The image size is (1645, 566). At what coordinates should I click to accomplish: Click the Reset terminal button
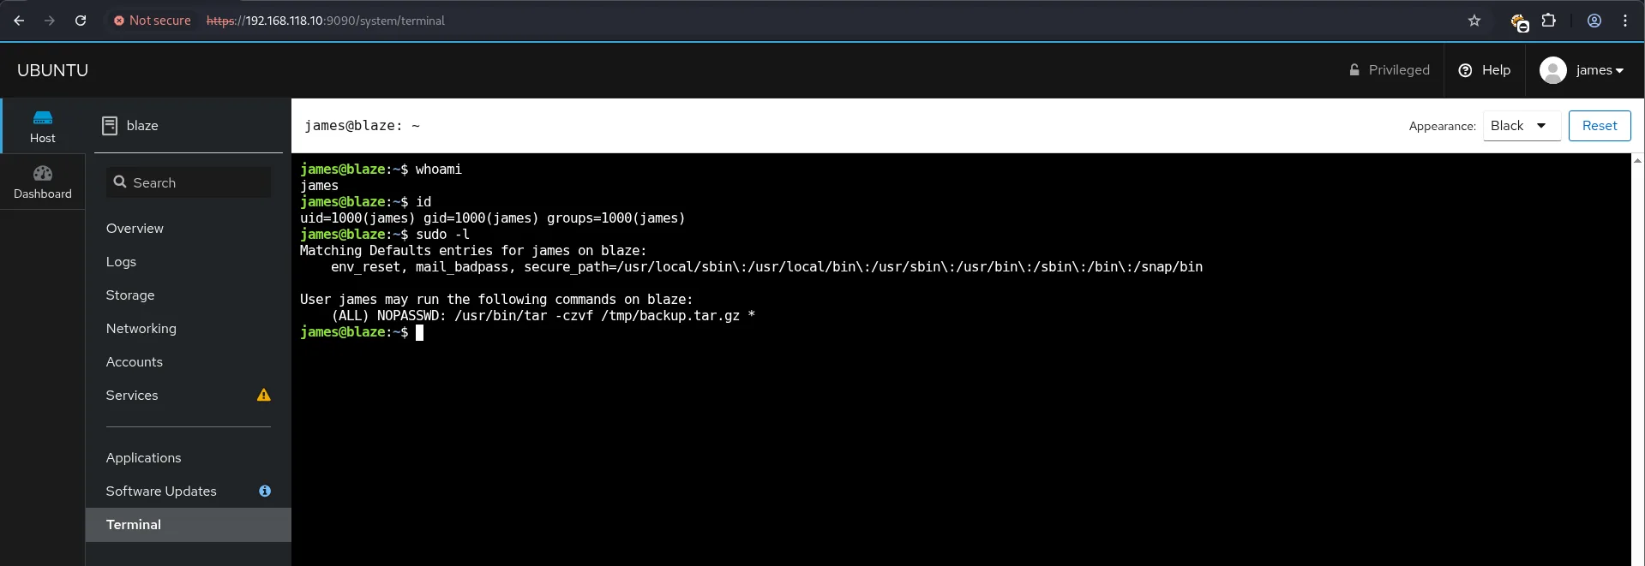(1600, 126)
